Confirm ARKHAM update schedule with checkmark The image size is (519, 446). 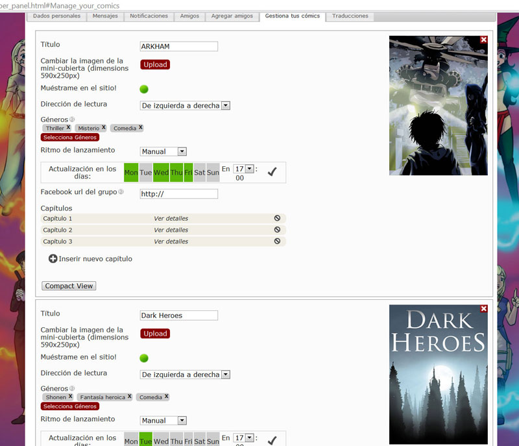(x=272, y=172)
